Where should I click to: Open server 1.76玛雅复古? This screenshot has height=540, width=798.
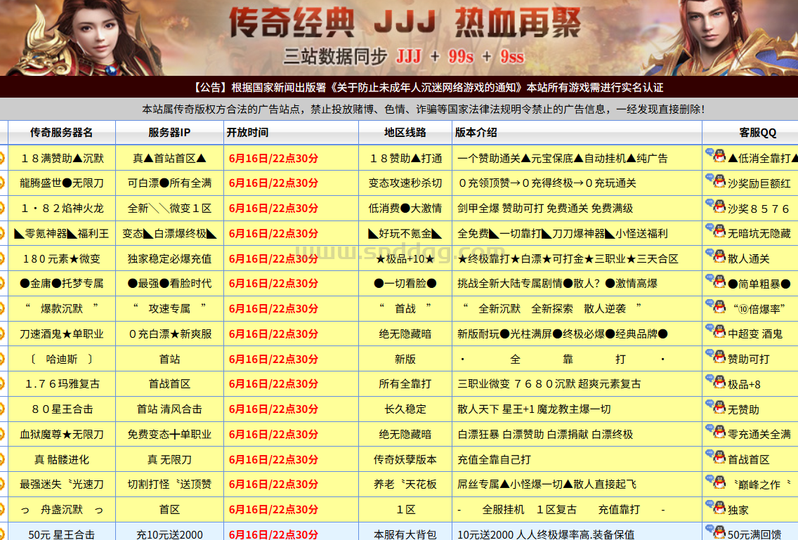tap(62, 383)
